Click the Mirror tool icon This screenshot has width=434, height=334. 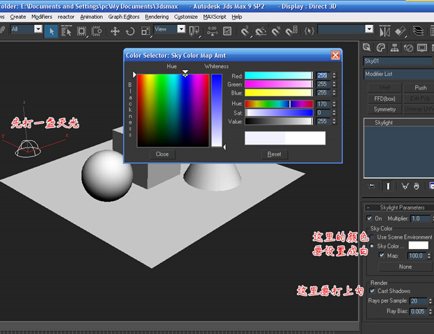(385, 31)
